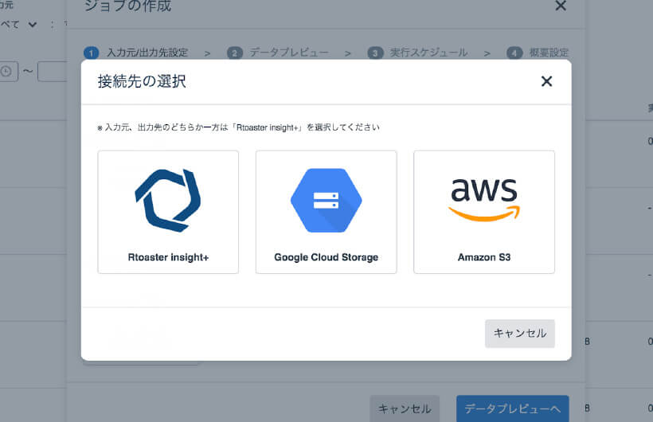Screen dimensions: 653x422
Task: Go to step 4 概要設定
Action: click(x=538, y=53)
